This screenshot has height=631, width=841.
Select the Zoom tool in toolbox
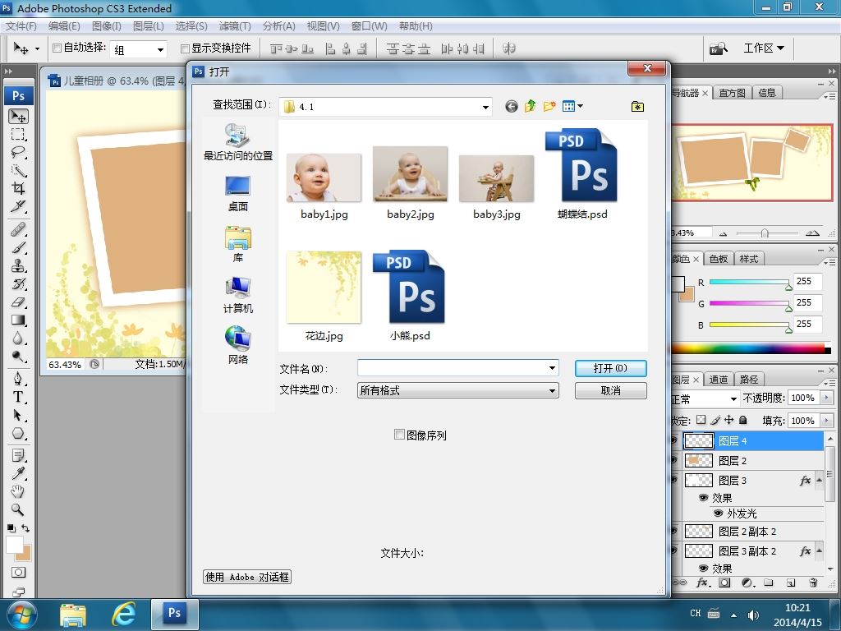(x=18, y=509)
